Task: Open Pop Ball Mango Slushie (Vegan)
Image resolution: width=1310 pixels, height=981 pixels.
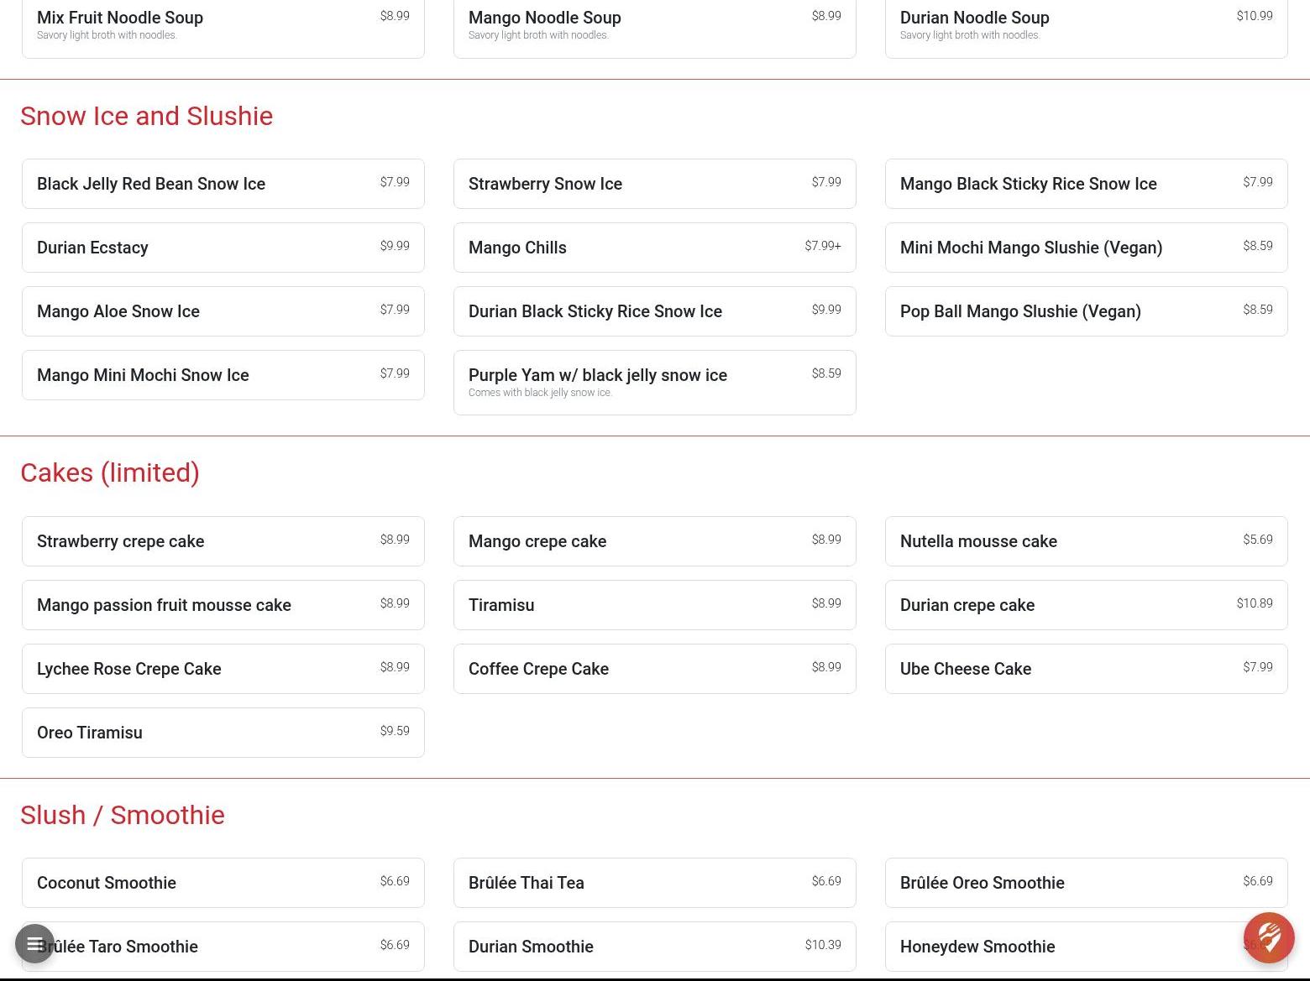Action: tap(1087, 311)
